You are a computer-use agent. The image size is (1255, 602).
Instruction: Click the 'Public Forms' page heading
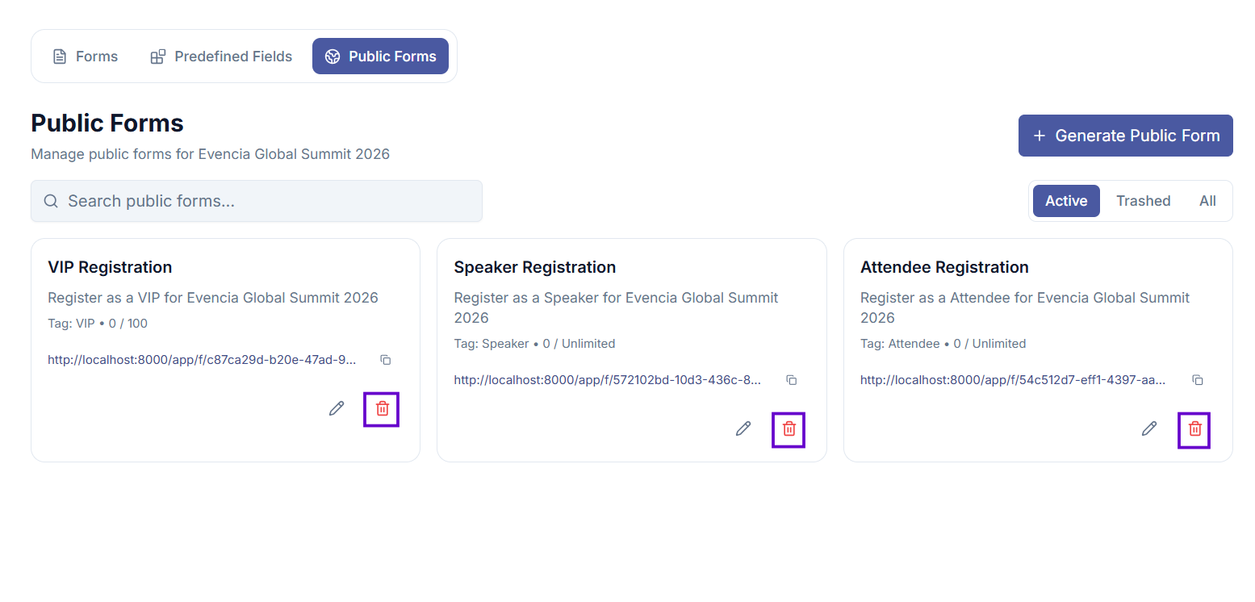[107, 123]
